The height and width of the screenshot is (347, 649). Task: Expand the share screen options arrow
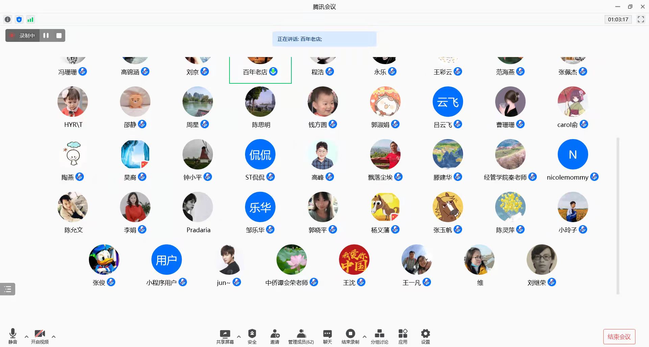[x=239, y=337]
